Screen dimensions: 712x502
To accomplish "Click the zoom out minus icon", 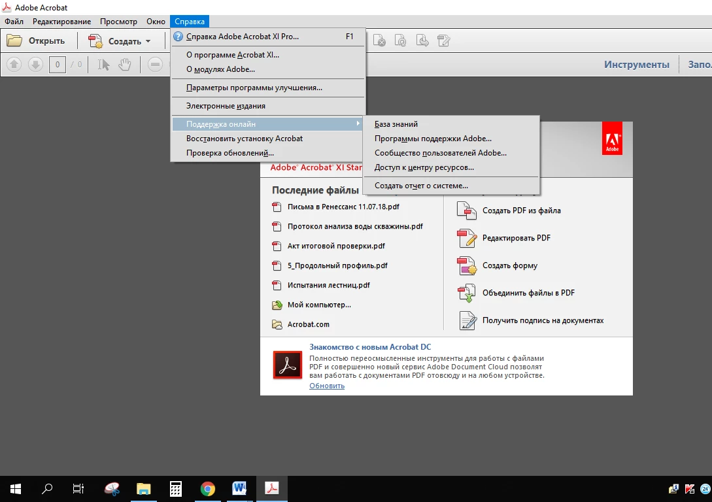I will [x=156, y=65].
